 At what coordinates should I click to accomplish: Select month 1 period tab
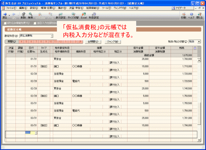pyautogui.click(x=65, y=42)
